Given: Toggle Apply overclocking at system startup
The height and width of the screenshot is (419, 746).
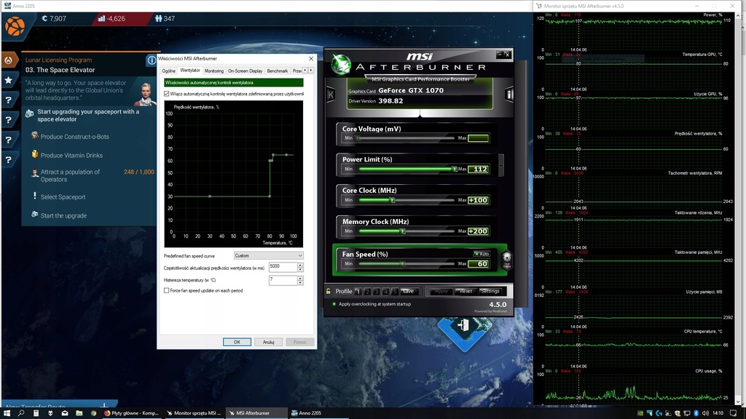Looking at the screenshot, I should click(x=334, y=304).
